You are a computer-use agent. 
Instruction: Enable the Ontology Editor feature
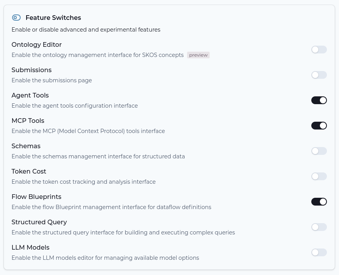(x=319, y=50)
